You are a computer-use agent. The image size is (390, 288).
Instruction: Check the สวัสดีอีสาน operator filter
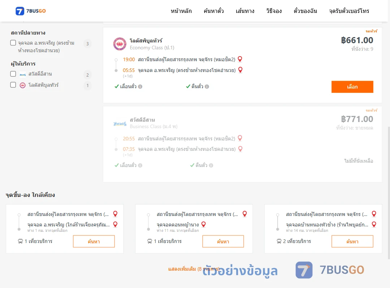tap(13, 74)
